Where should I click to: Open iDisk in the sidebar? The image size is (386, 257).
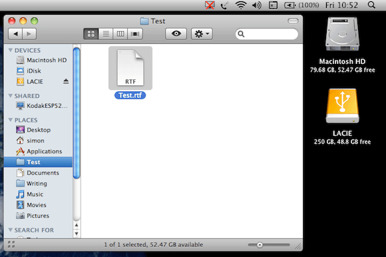pyautogui.click(x=38, y=71)
